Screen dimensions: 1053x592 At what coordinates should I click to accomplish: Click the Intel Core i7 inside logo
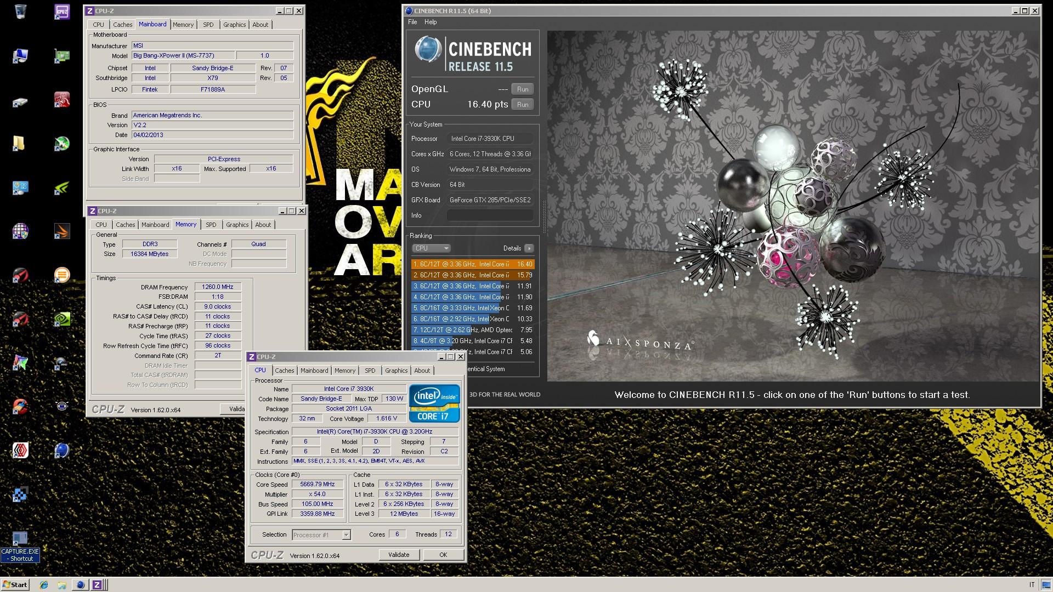tap(434, 403)
